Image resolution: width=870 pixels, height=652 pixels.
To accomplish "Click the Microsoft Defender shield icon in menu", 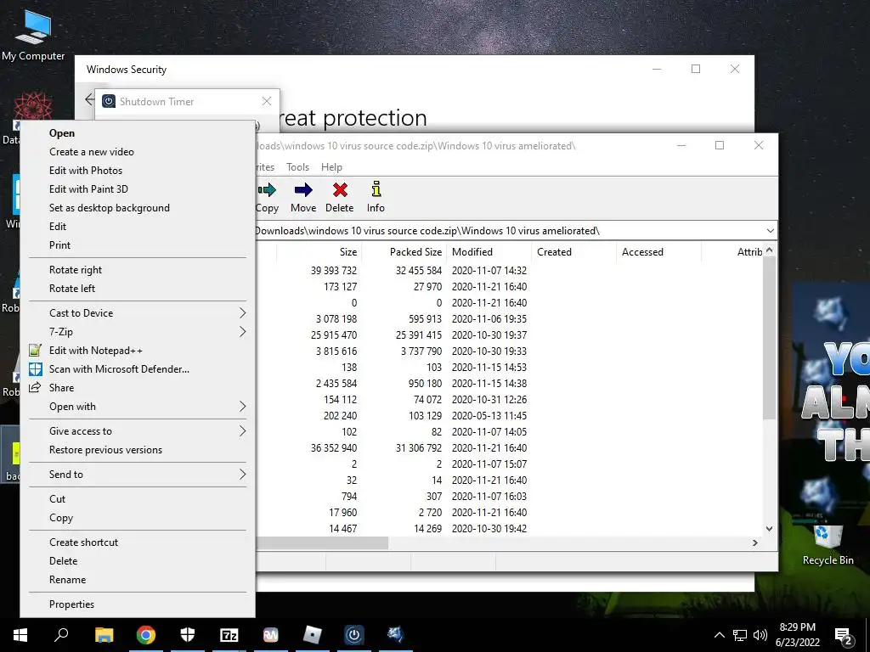I will pos(36,369).
